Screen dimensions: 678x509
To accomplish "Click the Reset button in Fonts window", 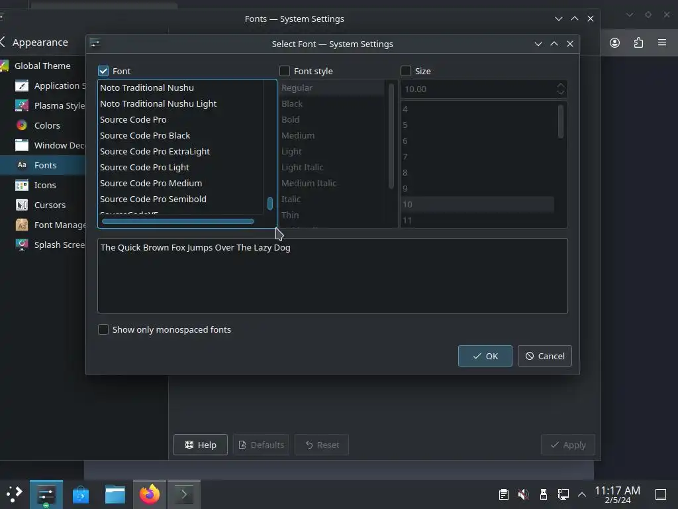I will coord(322,445).
